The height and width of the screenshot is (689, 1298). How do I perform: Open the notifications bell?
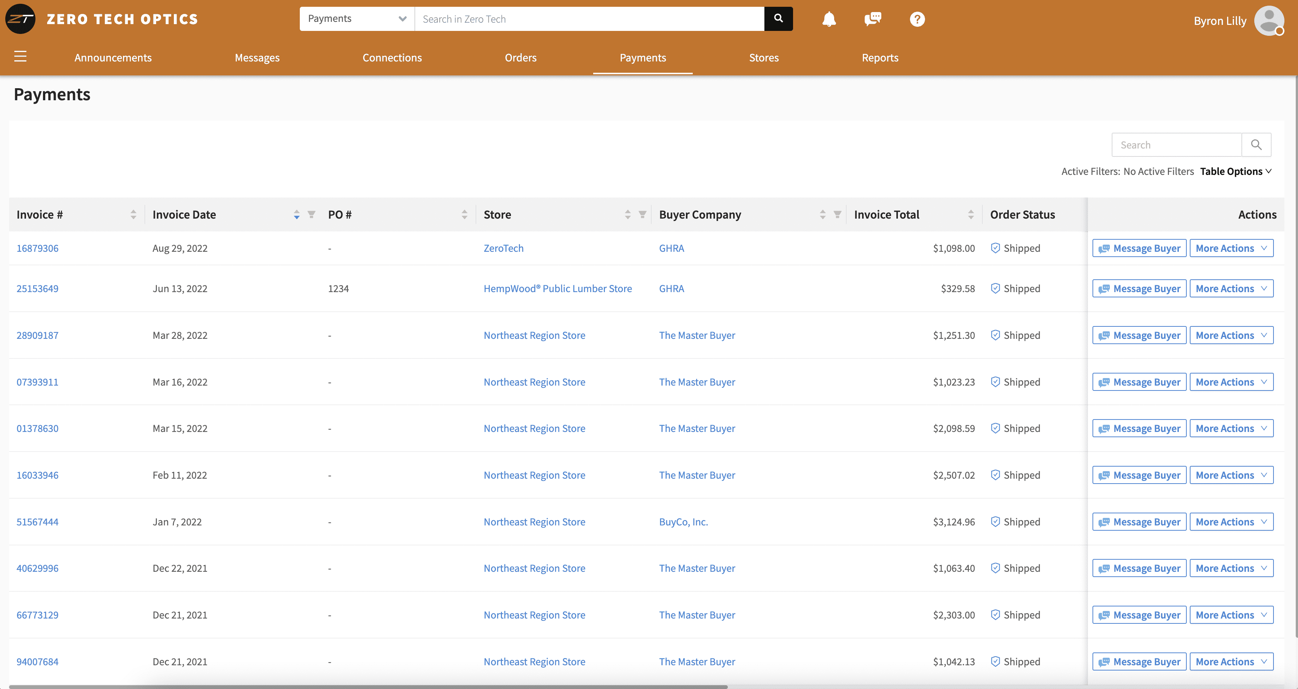click(829, 19)
